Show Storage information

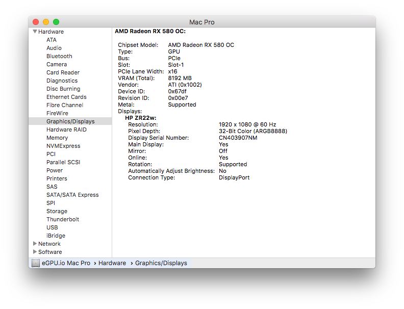[57, 211]
